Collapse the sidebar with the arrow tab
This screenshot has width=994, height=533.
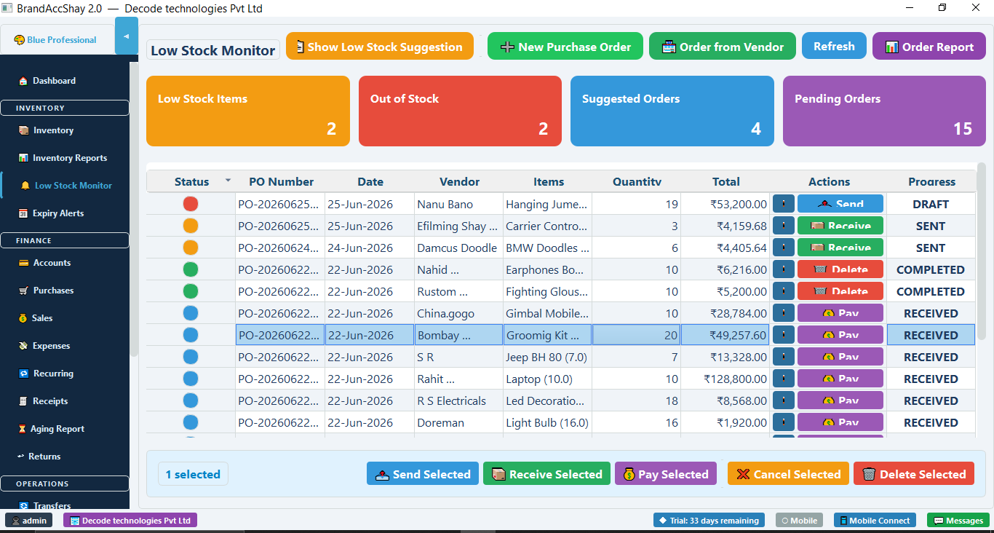[x=127, y=36]
